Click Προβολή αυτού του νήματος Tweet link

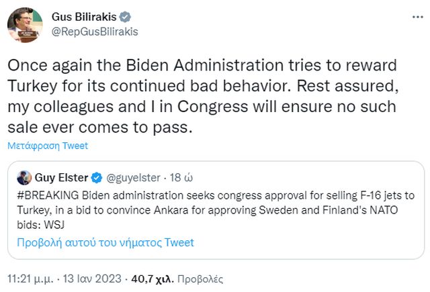tap(105, 242)
